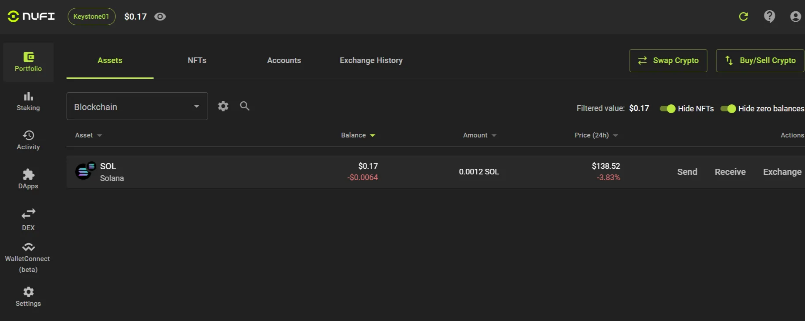Switch to the NFTs tab

(x=197, y=60)
